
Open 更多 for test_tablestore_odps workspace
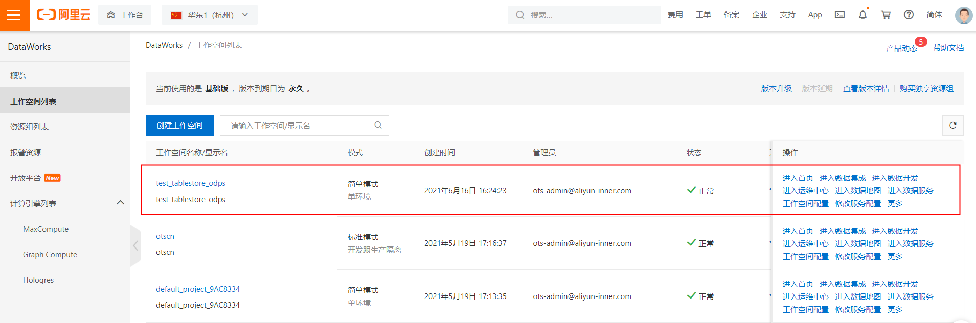tap(895, 203)
